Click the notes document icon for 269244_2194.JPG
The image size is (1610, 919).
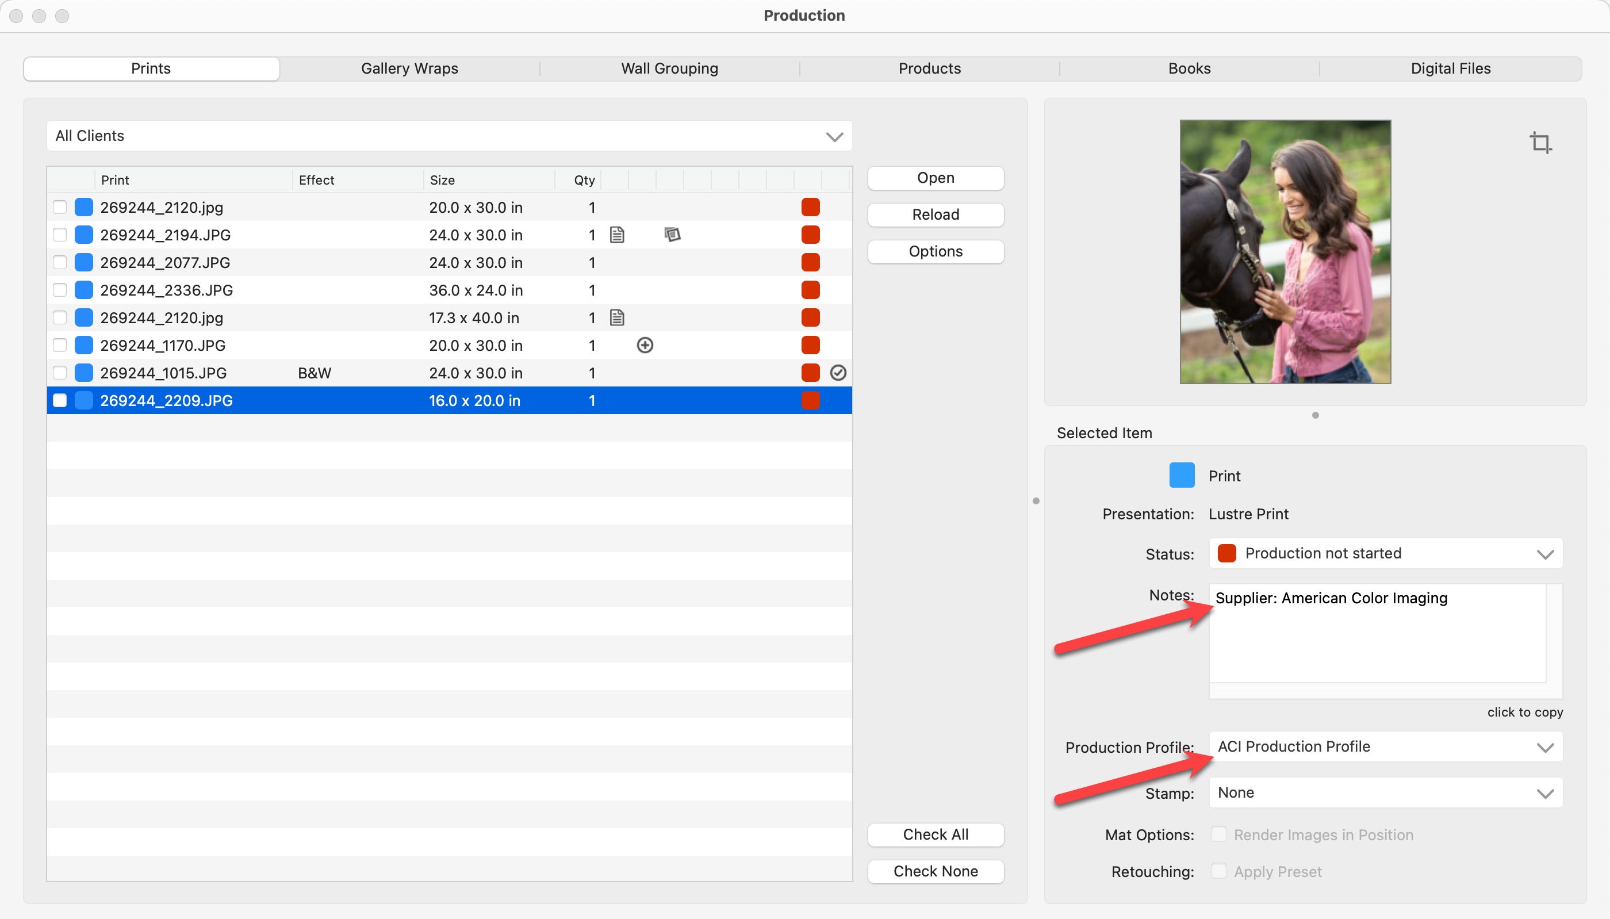click(x=617, y=235)
